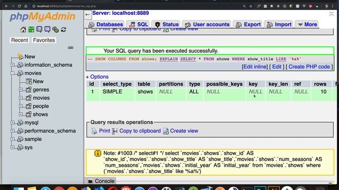Switch to the Import tab
339x190 pixels.
279,24
